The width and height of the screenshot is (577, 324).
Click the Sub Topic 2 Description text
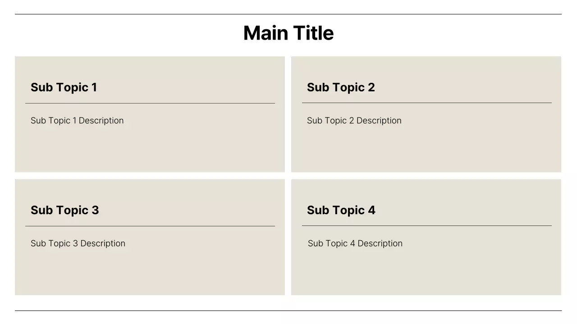coord(354,121)
